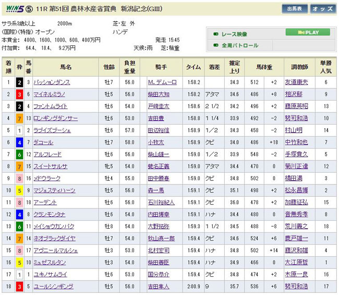The width and height of the screenshot is (339, 295).
Task: Select jockey M.デムーロ link
Action: pyautogui.click(x=163, y=82)
